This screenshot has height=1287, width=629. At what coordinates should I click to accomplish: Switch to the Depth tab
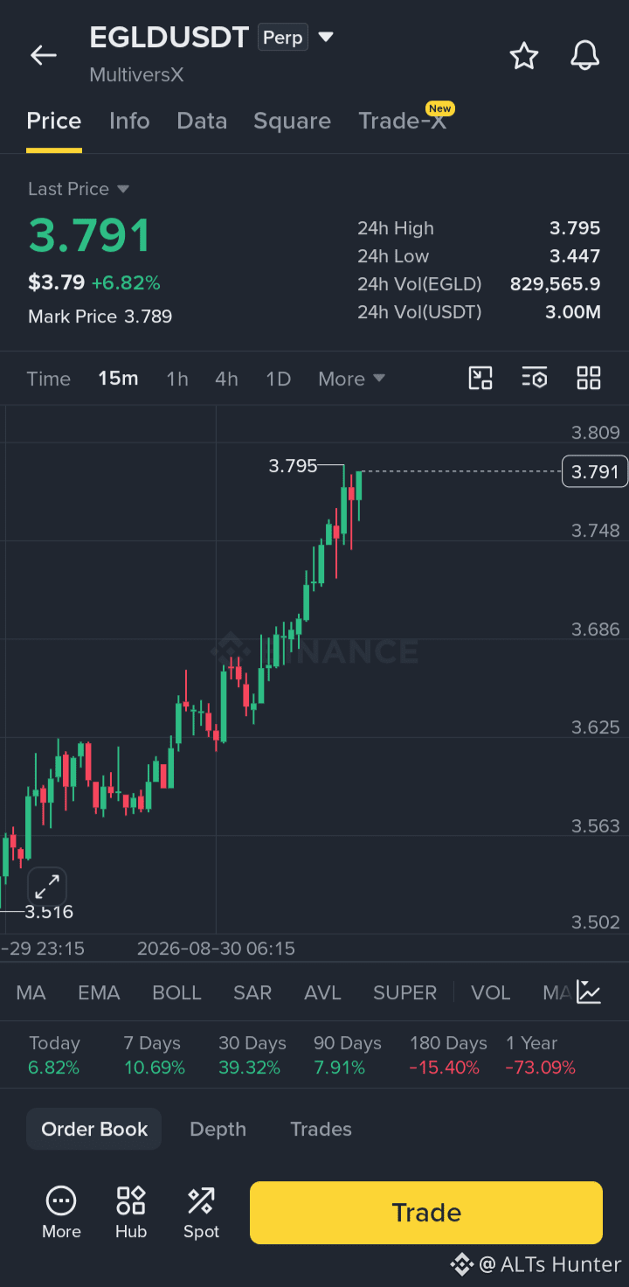tap(218, 1129)
